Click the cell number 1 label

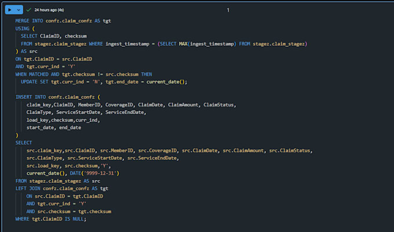point(228,10)
